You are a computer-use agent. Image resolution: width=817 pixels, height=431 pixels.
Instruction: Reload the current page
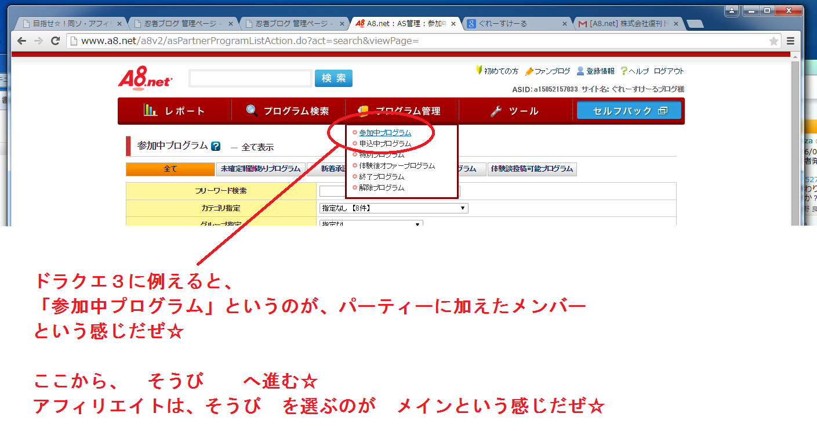[56, 41]
